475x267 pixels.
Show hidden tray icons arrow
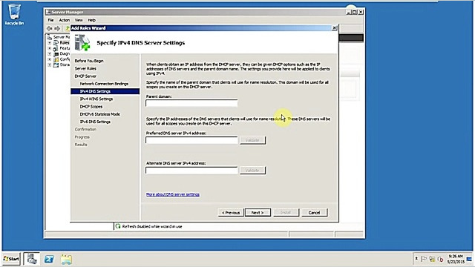tap(416, 259)
